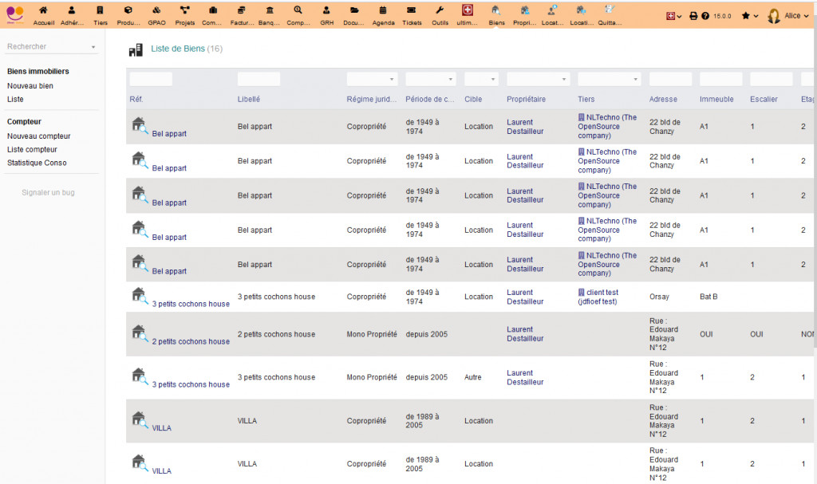Open the Projets module icon
Viewport: 817px width, 484px height.
[184, 14]
